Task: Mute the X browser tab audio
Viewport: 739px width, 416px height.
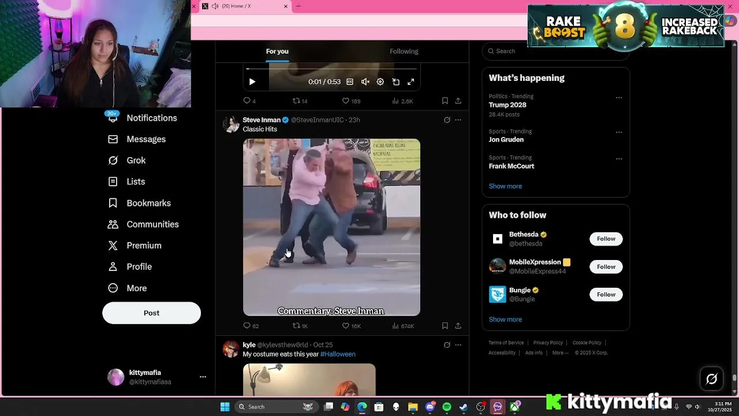Action: 215,6
